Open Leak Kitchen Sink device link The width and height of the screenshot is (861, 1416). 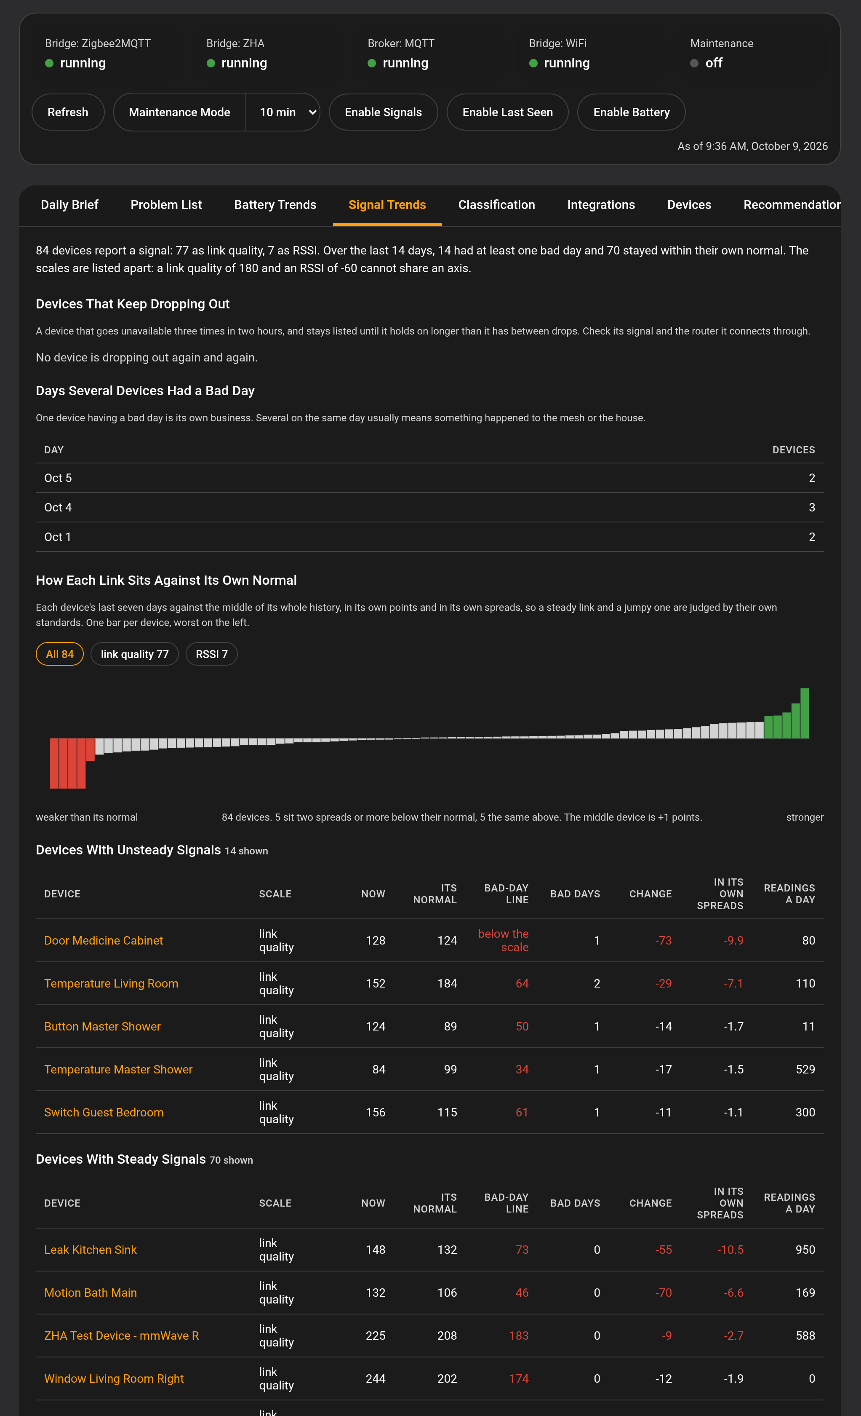pyautogui.click(x=90, y=1249)
